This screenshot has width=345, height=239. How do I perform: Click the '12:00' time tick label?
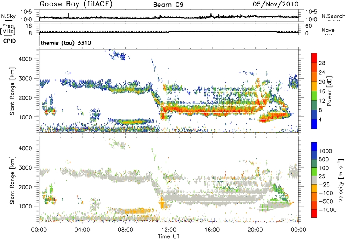point(169,230)
